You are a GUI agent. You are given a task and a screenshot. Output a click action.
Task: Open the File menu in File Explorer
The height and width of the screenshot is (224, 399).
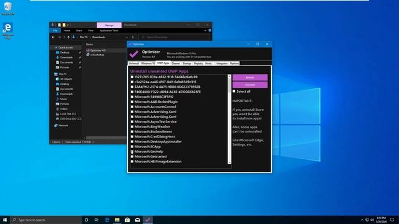[55, 30]
